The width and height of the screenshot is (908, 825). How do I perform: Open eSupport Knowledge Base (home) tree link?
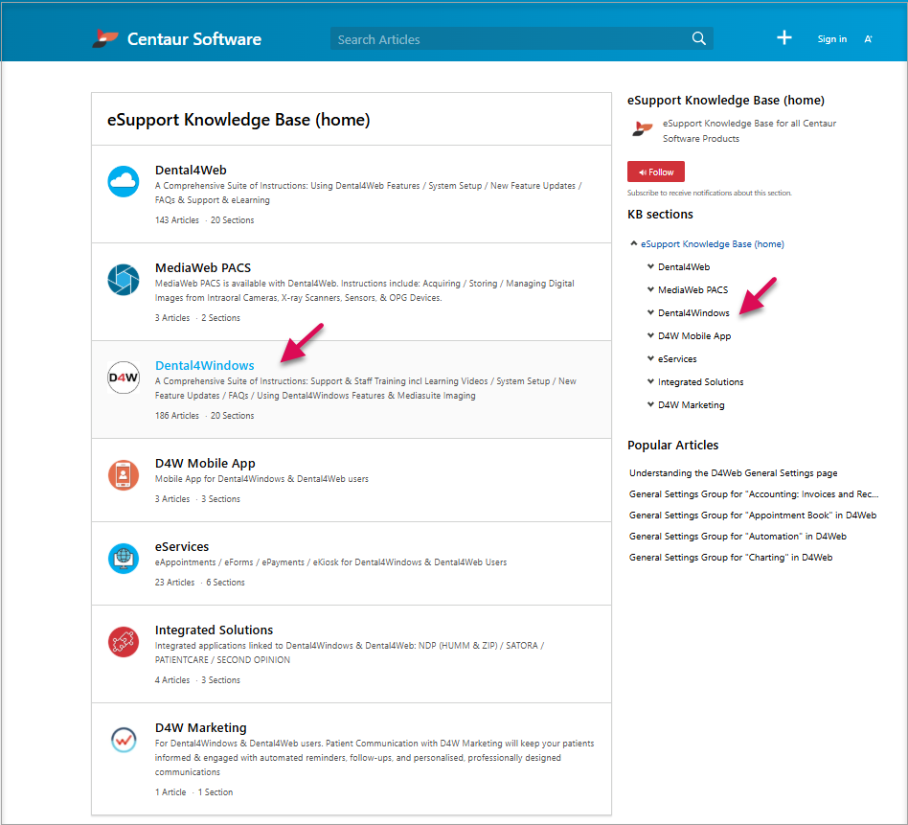(x=713, y=244)
